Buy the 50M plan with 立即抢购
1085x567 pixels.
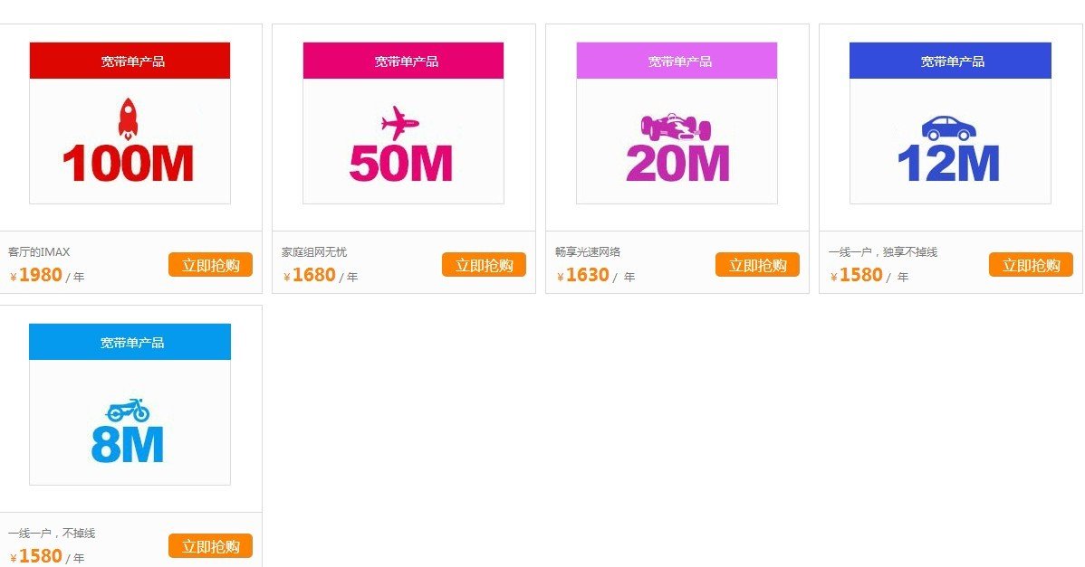[484, 265]
